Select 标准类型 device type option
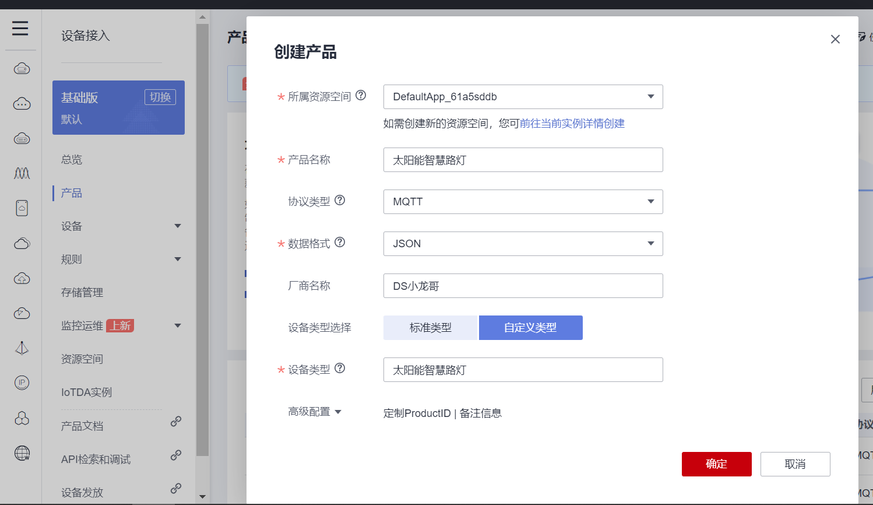Viewport: 873px width, 505px height. pos(430,328)
